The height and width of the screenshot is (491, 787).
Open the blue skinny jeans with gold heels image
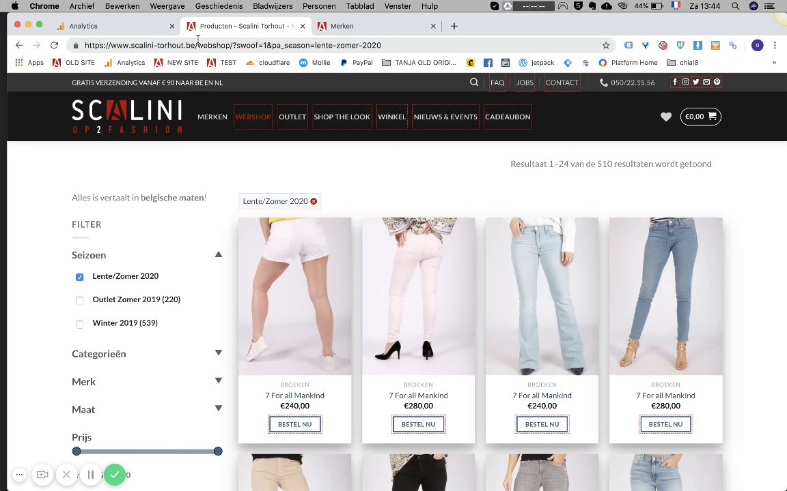pyautogui.click(x=665, y=296)
